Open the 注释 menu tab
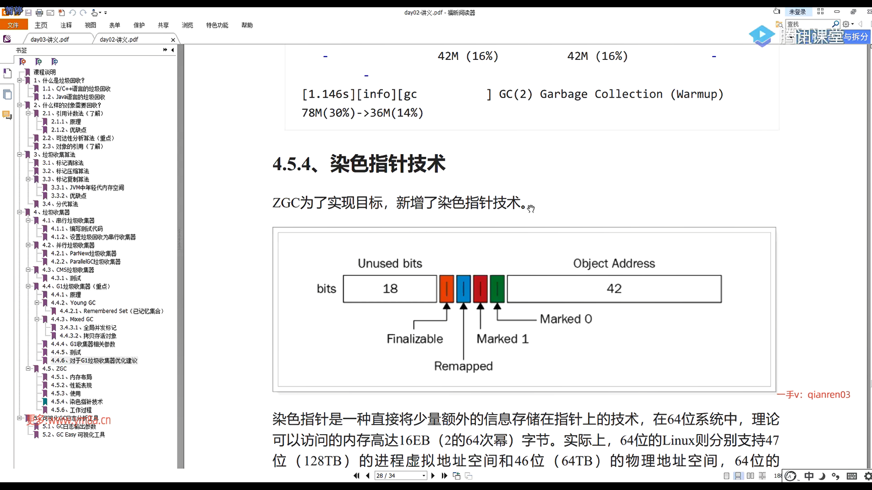Viewport: 872px width, 490px height. click(x=66, y=25)
